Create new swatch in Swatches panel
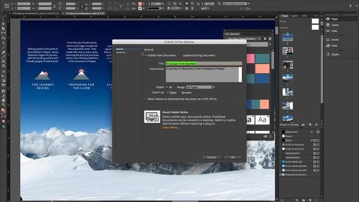Screen dimensions: 359x202 pyautogui.click(x=310, y=200)
